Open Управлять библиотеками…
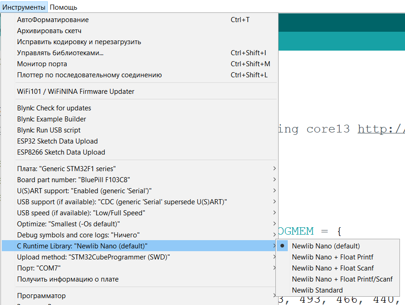Viewport: 405px width, 305px height. pyautogui.click(x=60, y=53)
